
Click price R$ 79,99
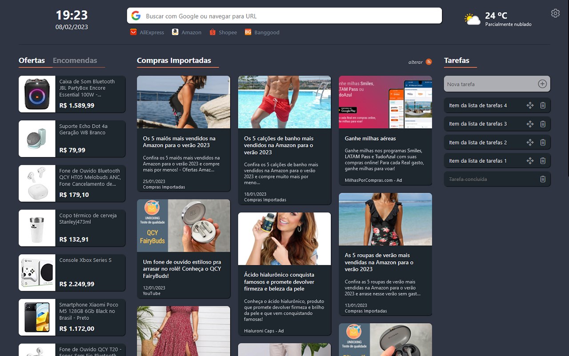pos(72,150)
